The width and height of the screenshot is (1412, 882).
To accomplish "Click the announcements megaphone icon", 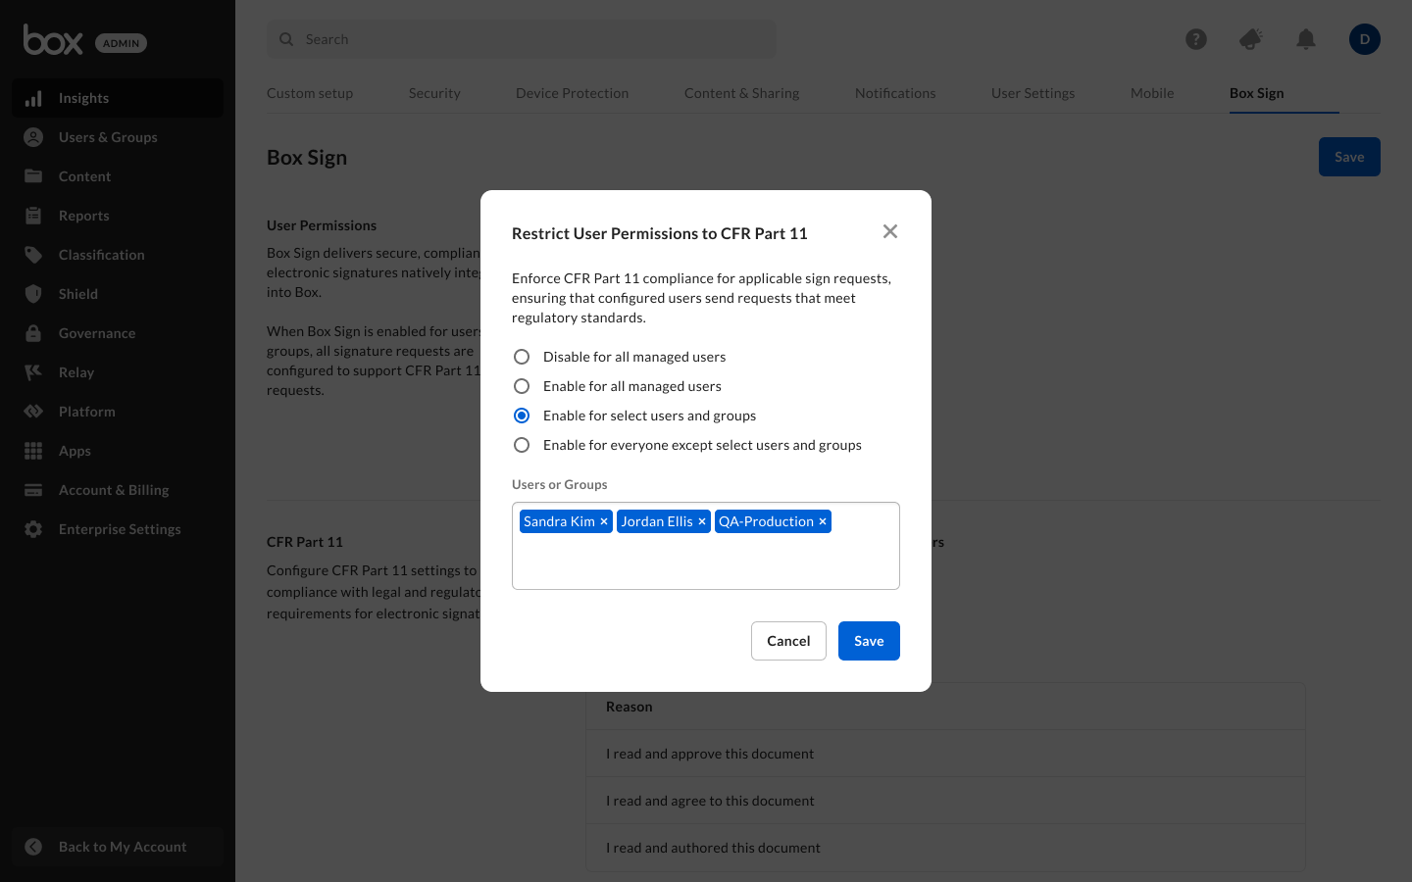I will click(1250, 39).
